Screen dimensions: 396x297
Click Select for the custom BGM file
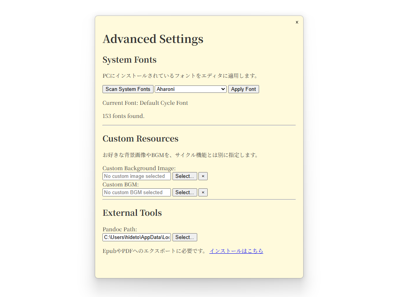(x=184, y=192)
